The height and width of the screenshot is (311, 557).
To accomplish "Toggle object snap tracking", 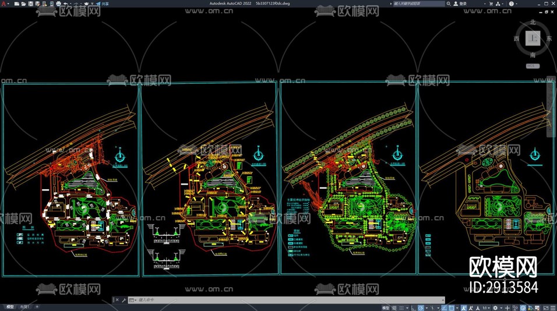I will coord(444,308).
